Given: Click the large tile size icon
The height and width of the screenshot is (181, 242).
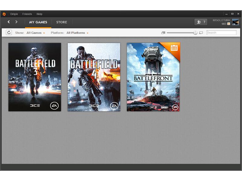Looking at the screenshot, I should tap(201, 33).
